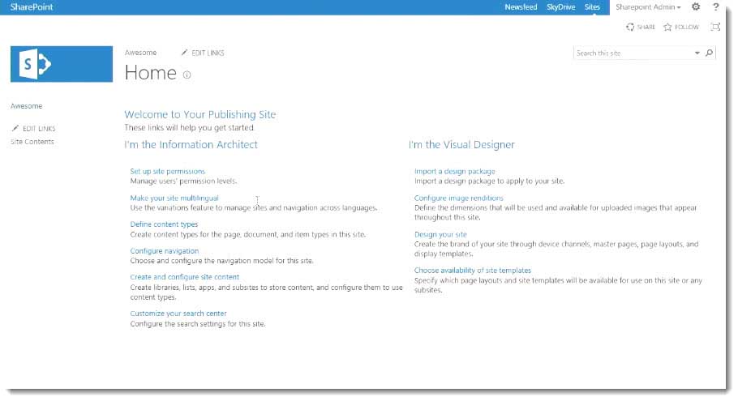Click Welcome to Your Publishing Site heading
Screen dimensions: 738x401
point(200,114)
